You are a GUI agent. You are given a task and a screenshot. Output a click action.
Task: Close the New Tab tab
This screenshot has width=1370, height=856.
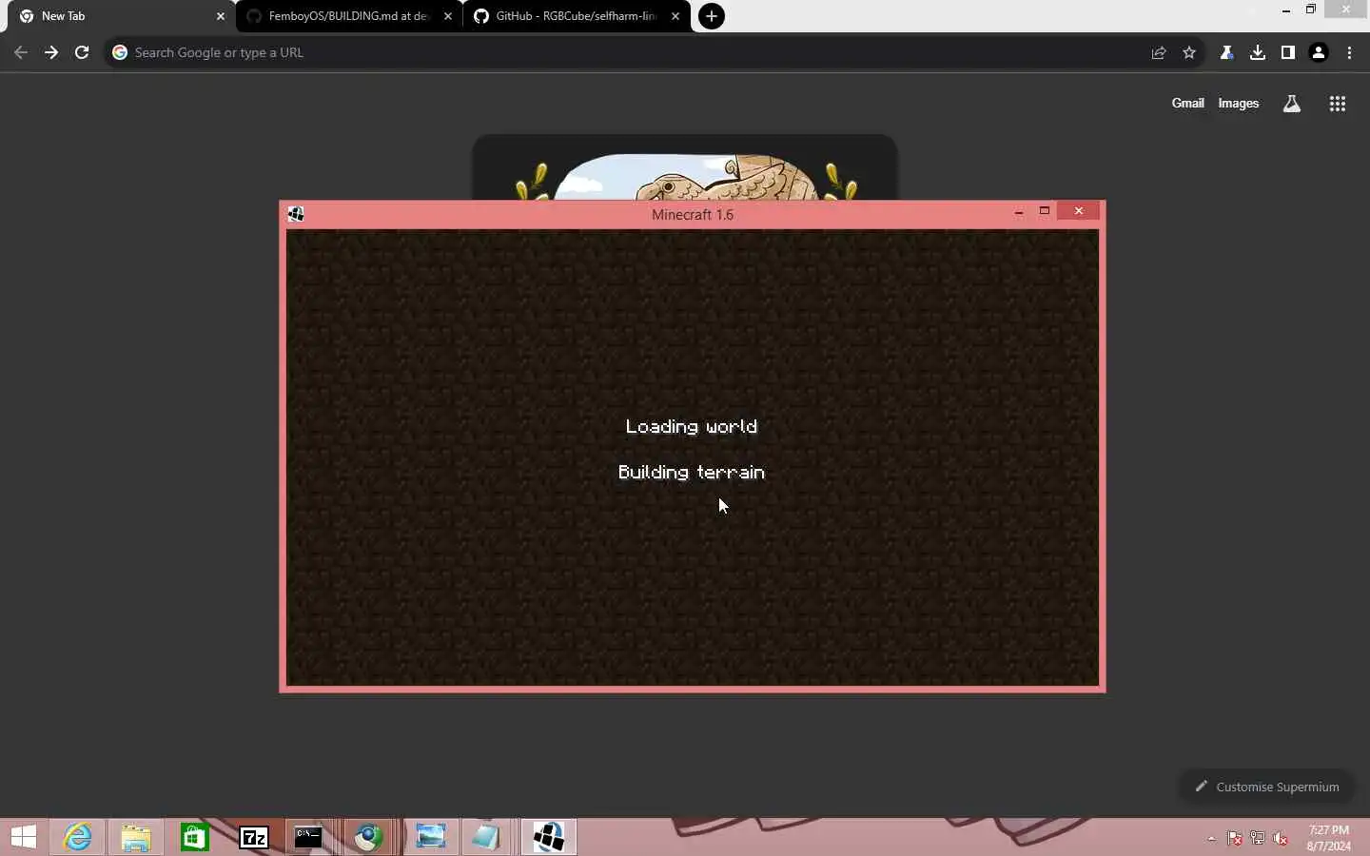click(x=221, y=16)
